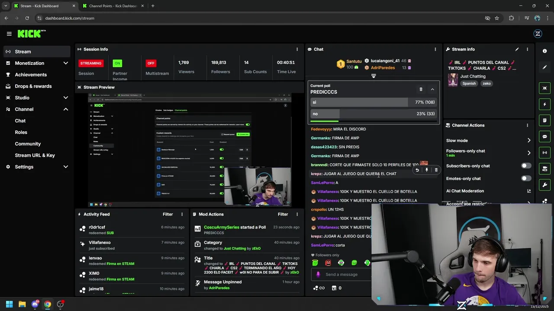554x311 pixels.
Task: Delete the krepz message via trash icon
Action: click(x=436, y=170)
